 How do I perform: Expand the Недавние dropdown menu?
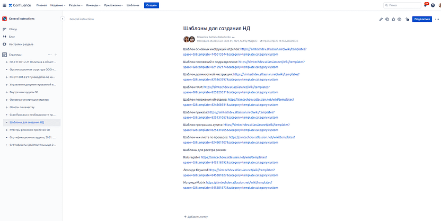coord(57,5)
